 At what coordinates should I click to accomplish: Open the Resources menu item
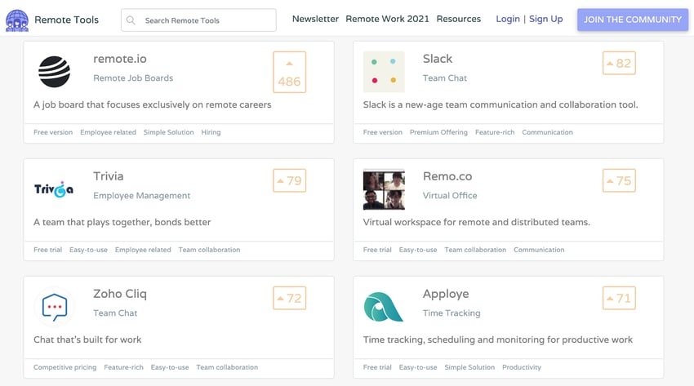click(x=459, y=19)
